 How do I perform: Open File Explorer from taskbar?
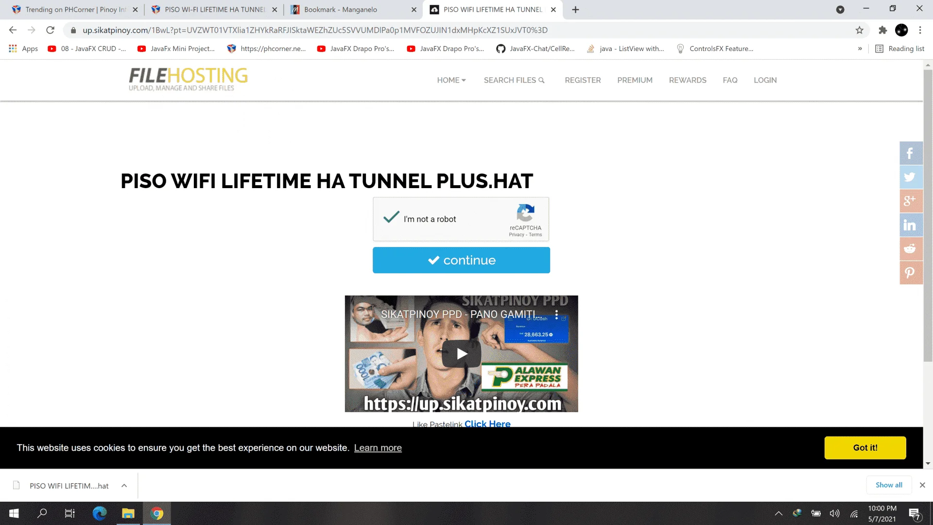pos(128,513)
